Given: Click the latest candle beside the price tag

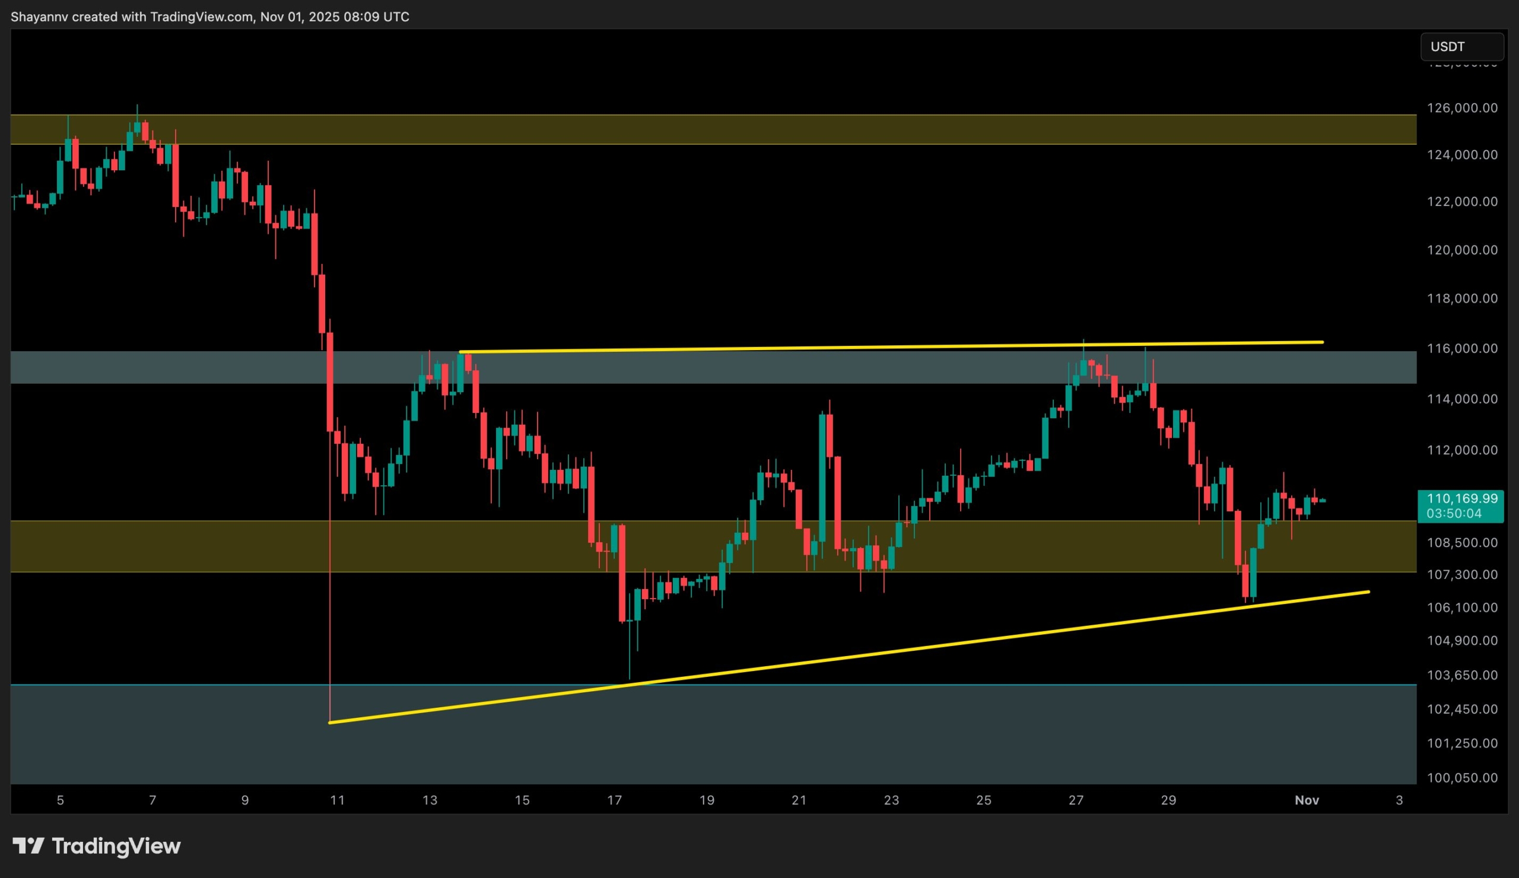Looking at the screenshot, I should coord(1323,500).
